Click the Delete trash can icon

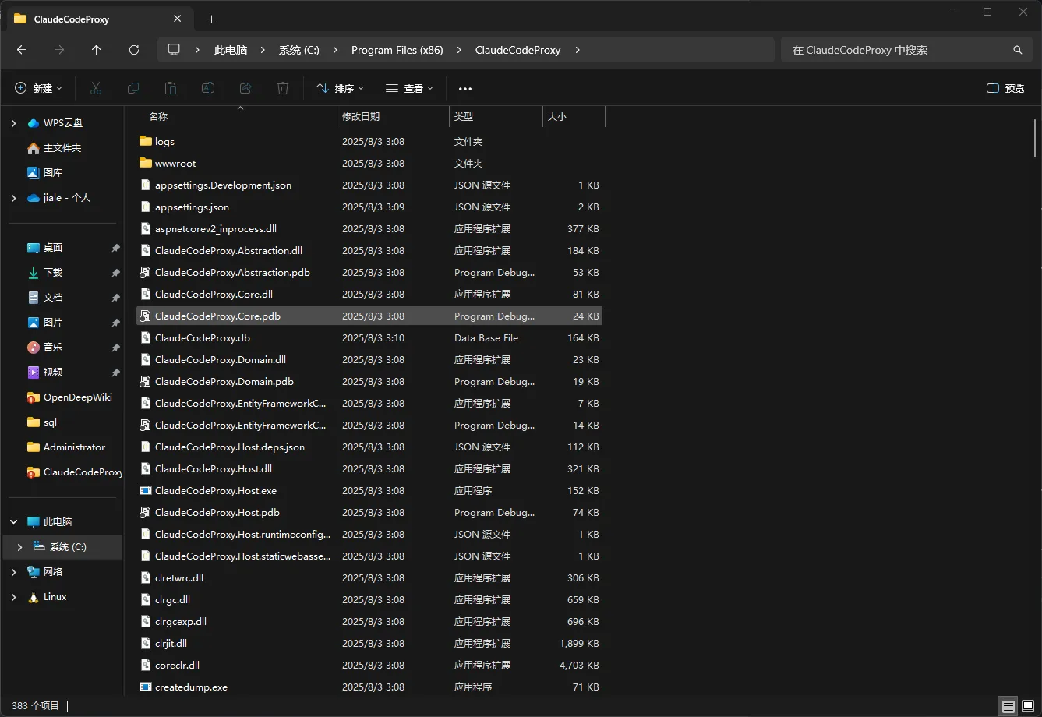tap(283, 88)
